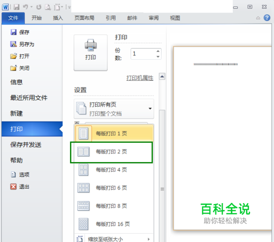Screen dimensions: 274x242
Task: Click 另存为 in the backstage menu
Action: (22, 44)
